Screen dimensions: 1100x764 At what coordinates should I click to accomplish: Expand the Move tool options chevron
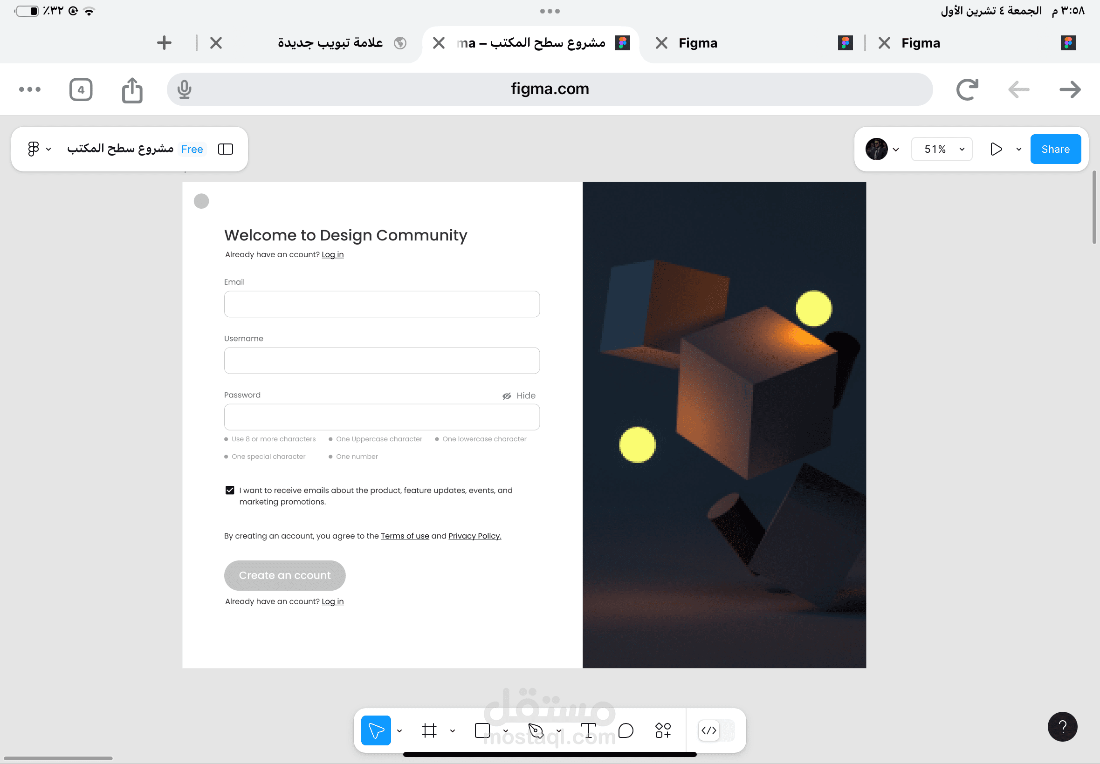[399, 730]
